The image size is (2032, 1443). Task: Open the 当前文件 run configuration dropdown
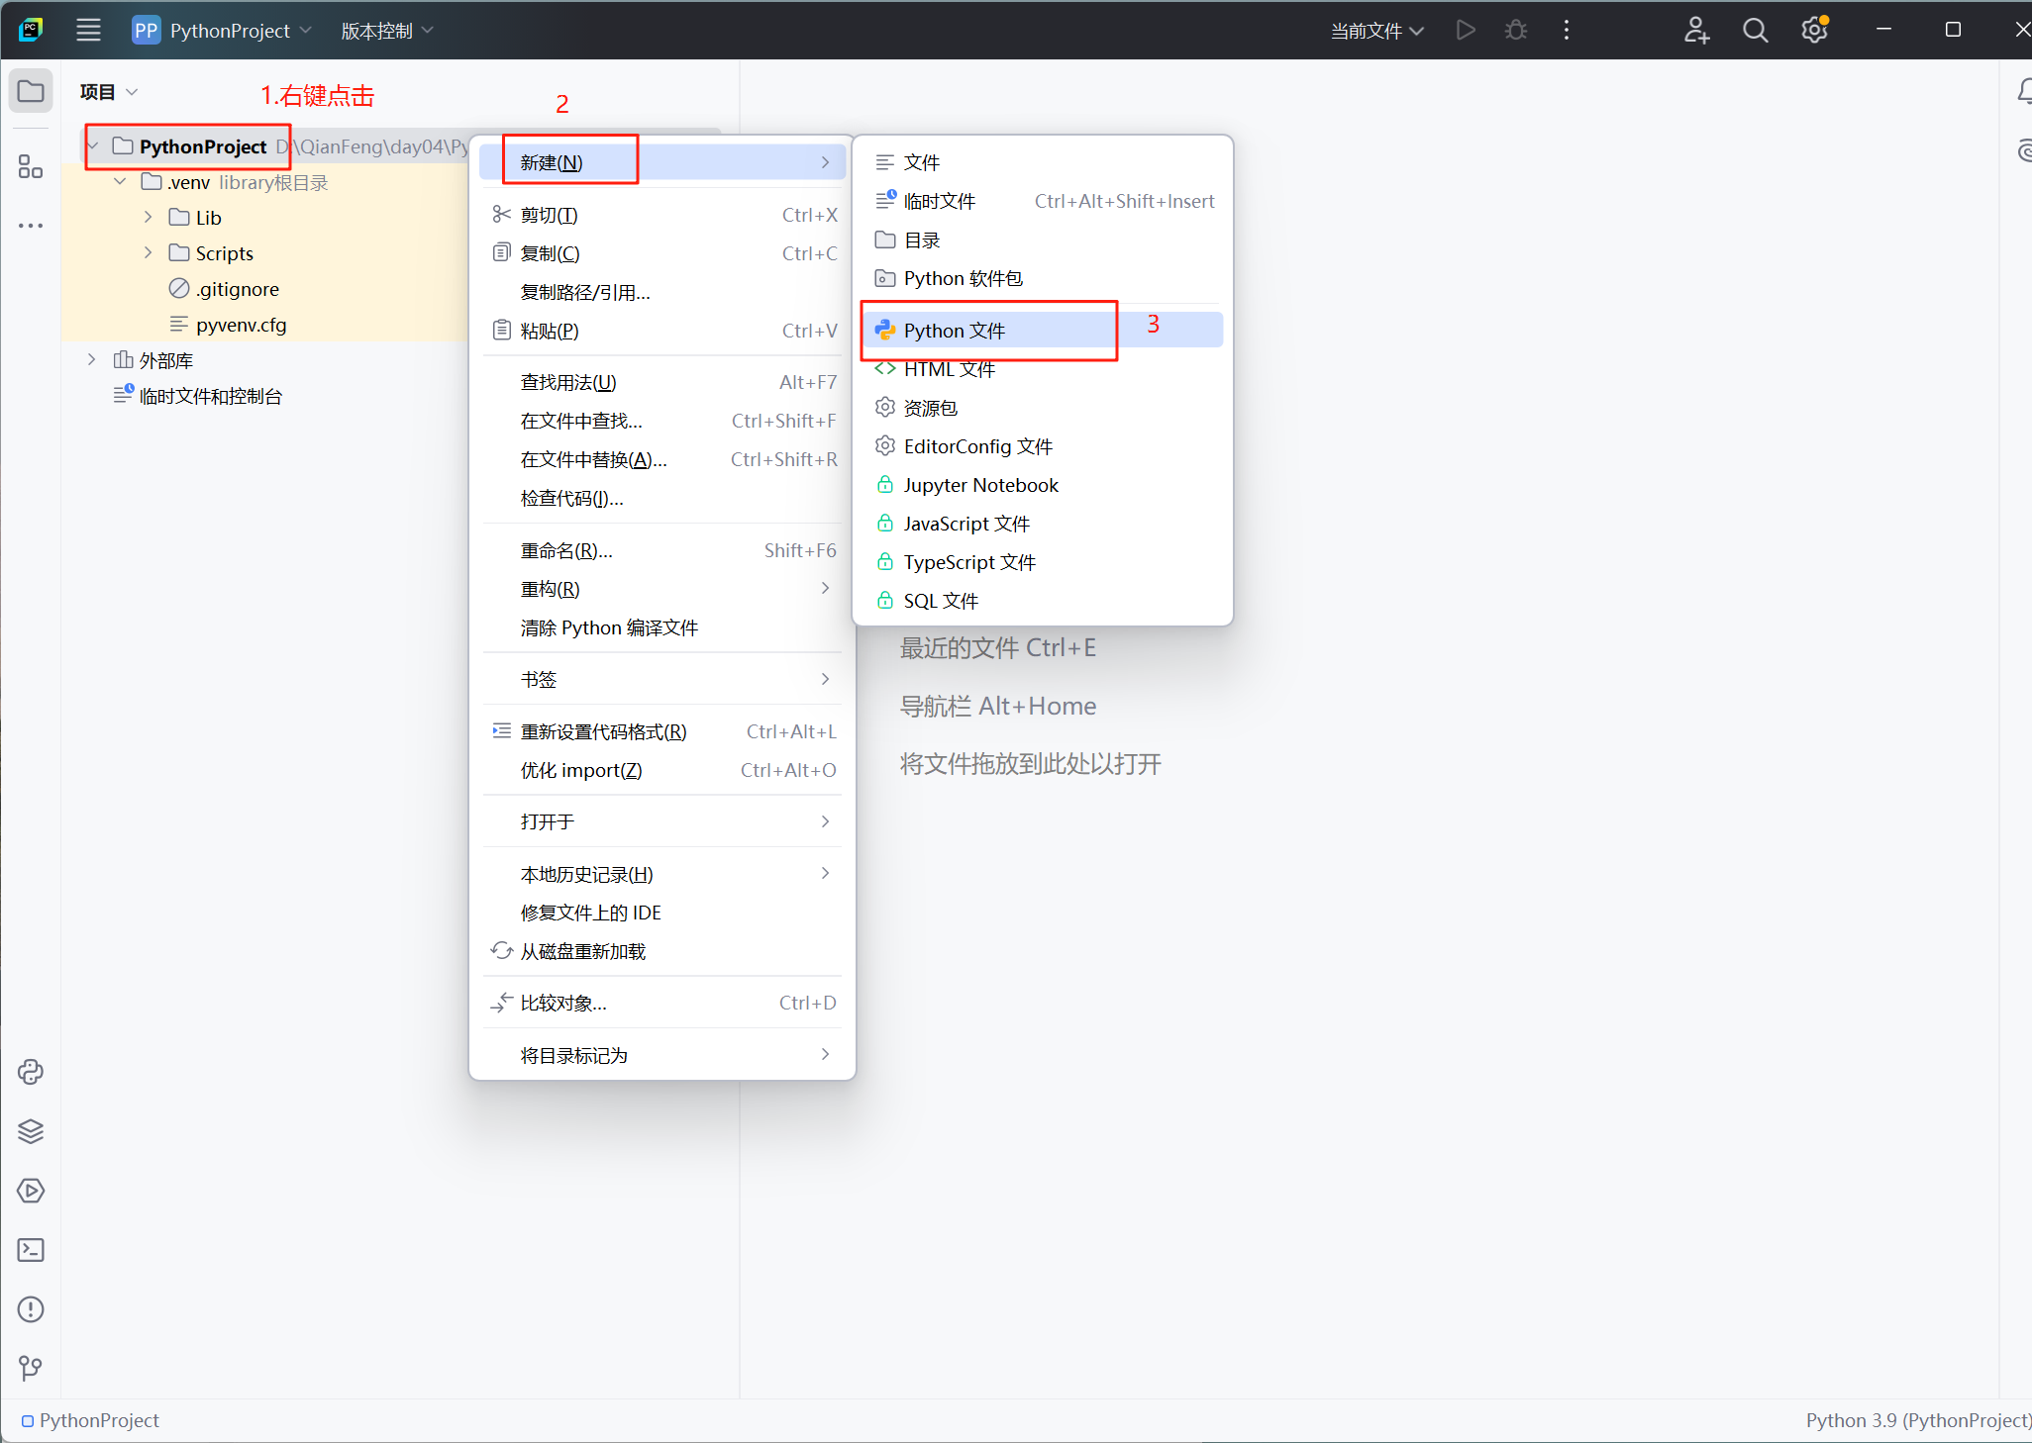1376,31
